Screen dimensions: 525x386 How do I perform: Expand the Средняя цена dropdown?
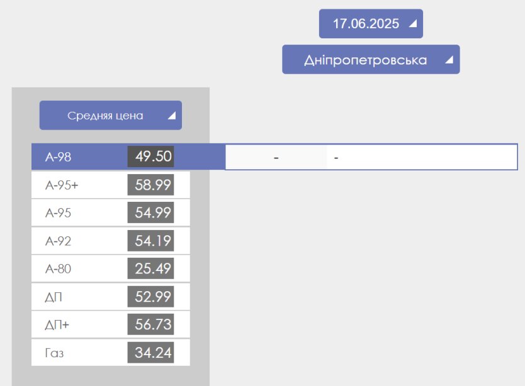click(111, 115)
